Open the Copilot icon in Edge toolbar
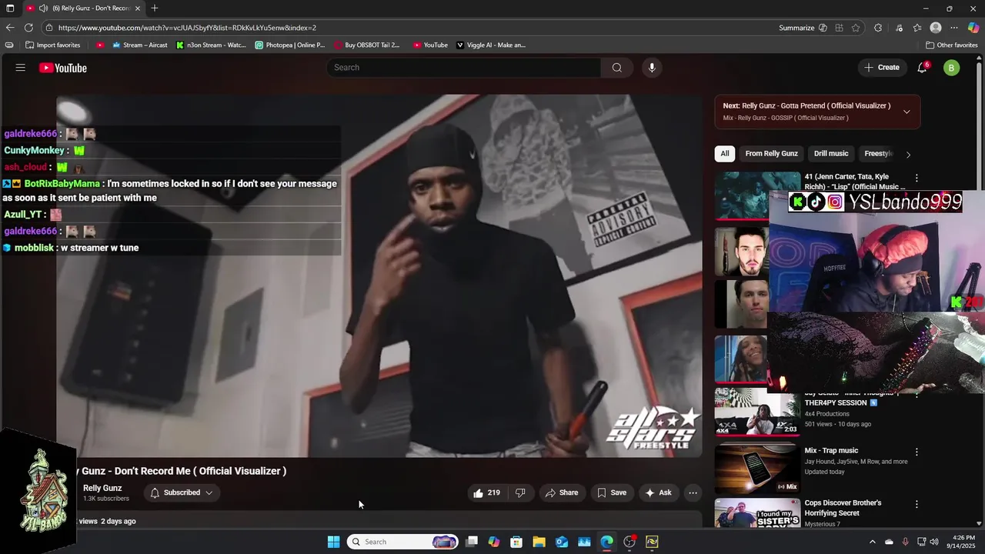The height and width of the screenshot is (554, 985). click(973, 28)
